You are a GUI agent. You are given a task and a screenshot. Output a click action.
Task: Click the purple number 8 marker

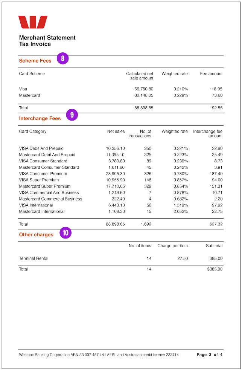click(x=63, y=59)
